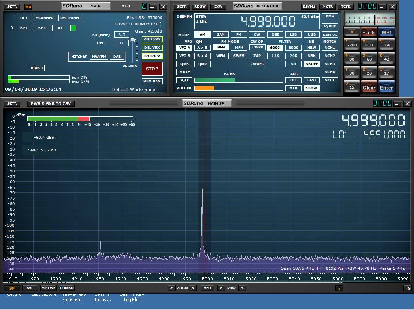Select USB mode

[x=312, y=34]
